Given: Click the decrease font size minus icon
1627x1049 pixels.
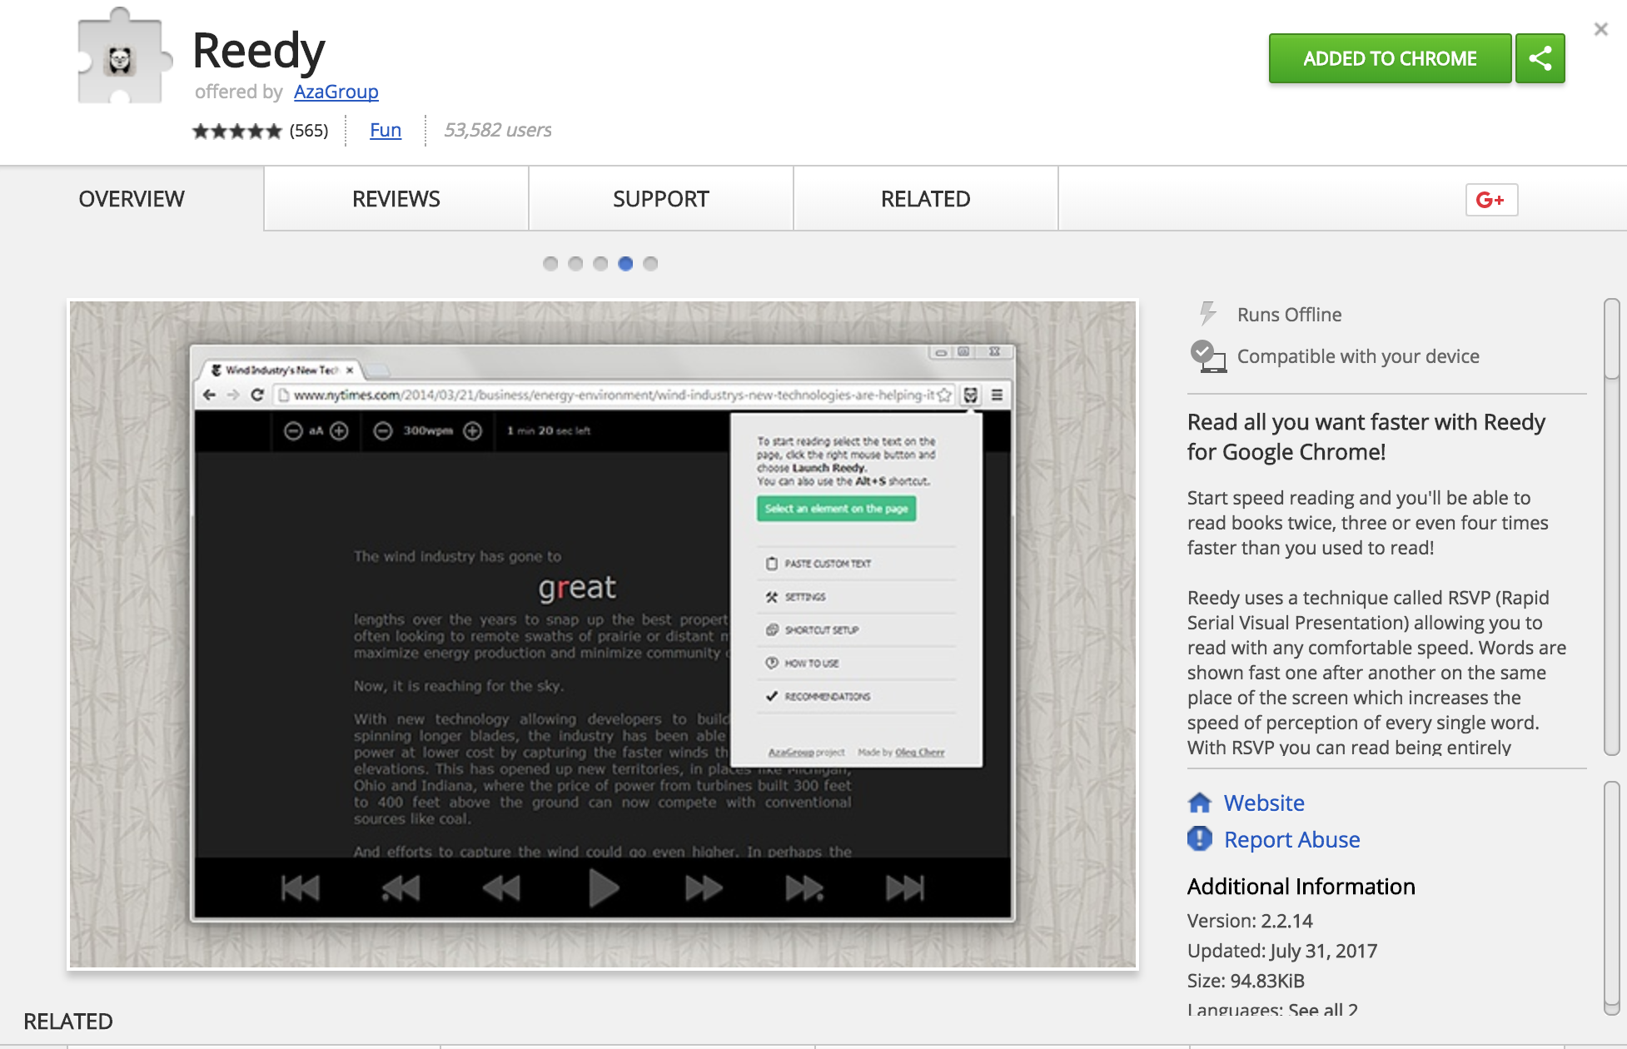Looking at the screenshot, I should (x=293, y=430).
